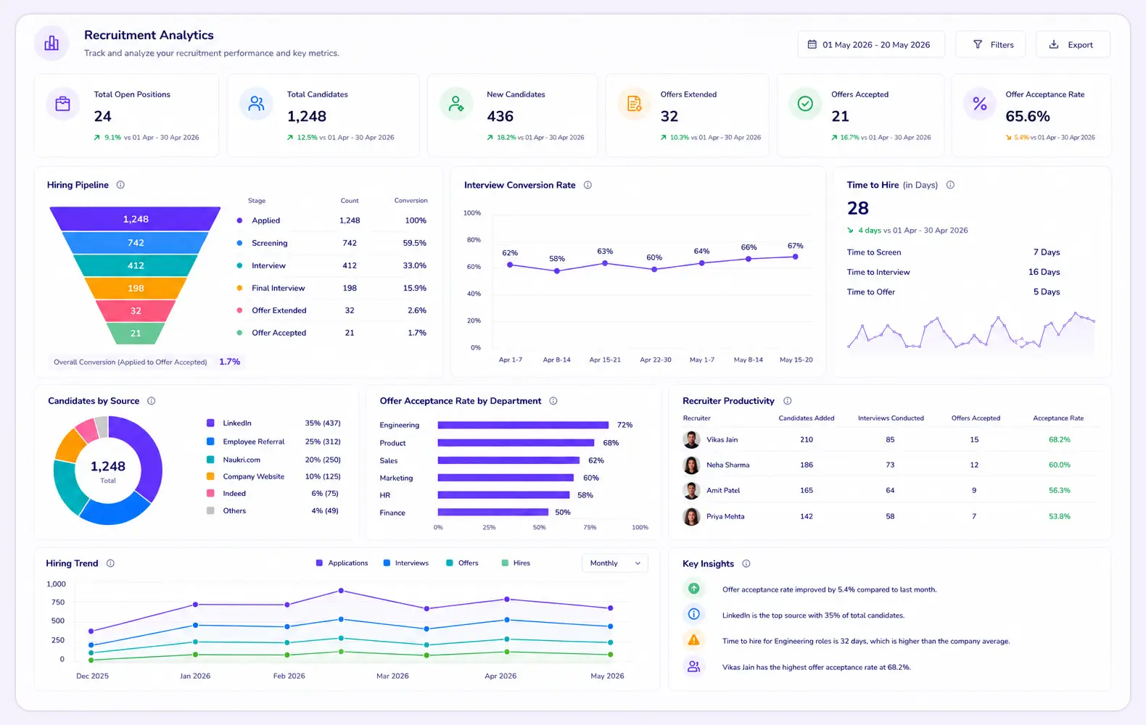Click the Engineering 72% bar
The image size is (1146, 725).
coord(523,425)
